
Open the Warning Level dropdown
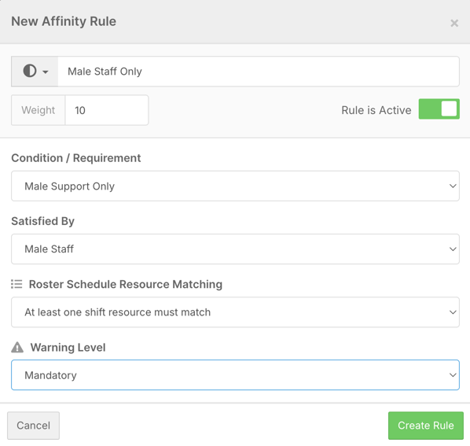pos(235,375)
